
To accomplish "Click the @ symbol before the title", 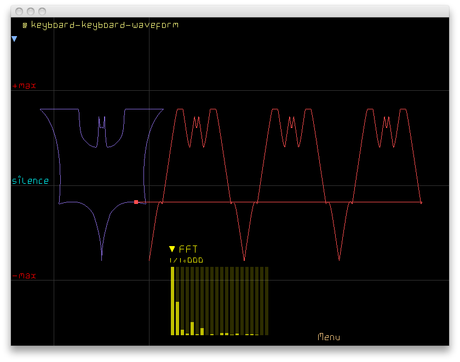I will pos(25,26).
